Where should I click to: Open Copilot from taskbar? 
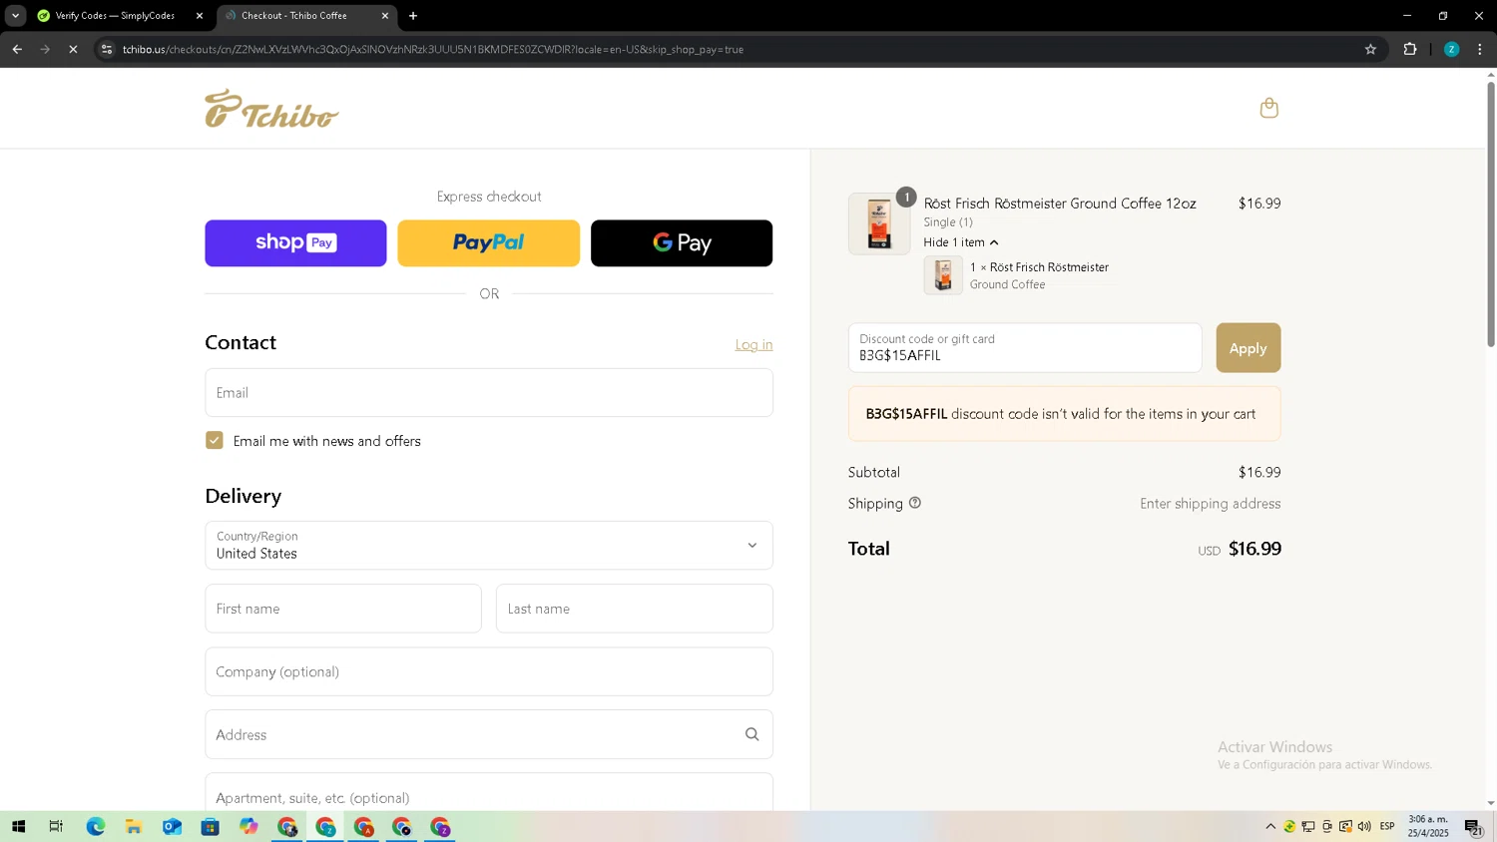coord(249,826)
